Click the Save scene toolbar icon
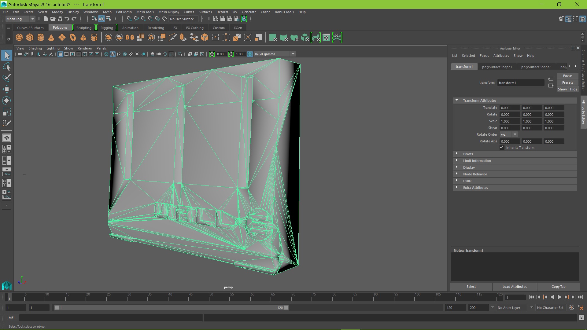 click(x=60, y=19)
